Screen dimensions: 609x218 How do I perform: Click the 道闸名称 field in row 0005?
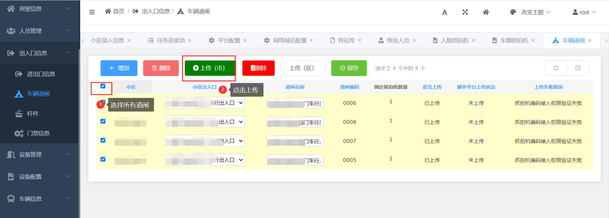[x=295, y=160]
